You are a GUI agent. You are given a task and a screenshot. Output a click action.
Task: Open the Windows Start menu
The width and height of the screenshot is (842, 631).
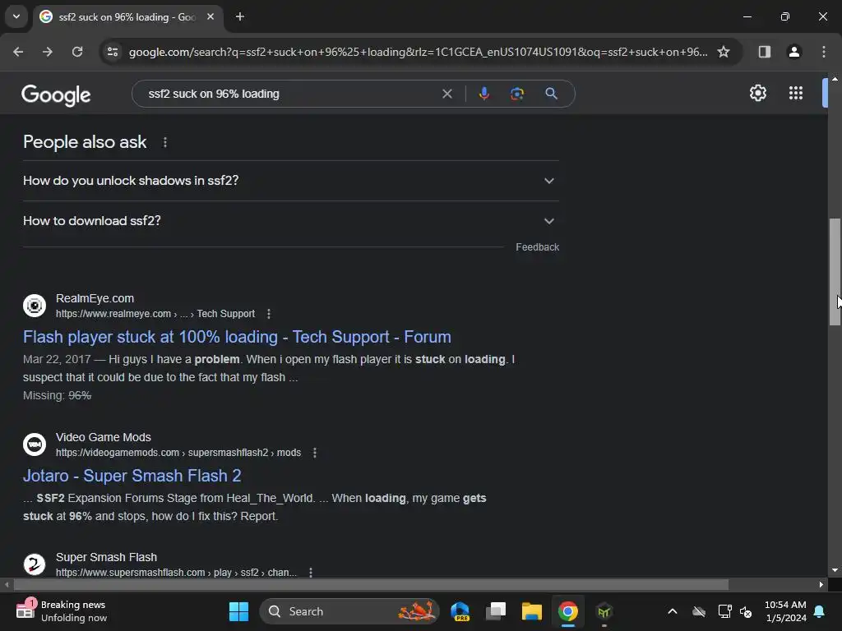coord(239,611)
